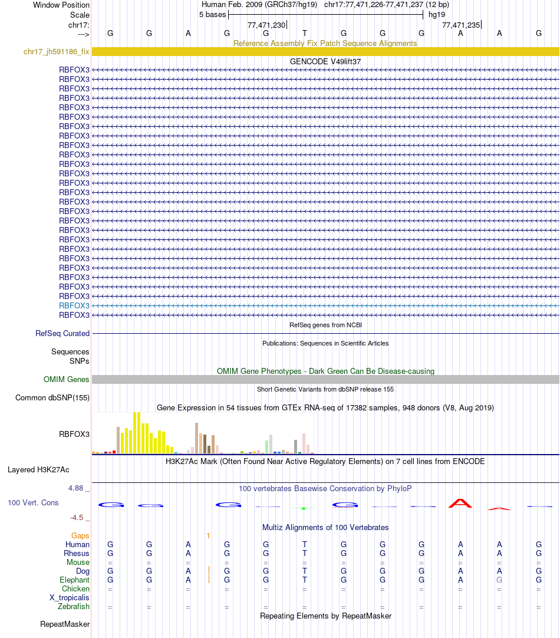Open the Reference Assembly Fix Patch Sequence Alignments title
560x638 pixels.
click(325, 43)
